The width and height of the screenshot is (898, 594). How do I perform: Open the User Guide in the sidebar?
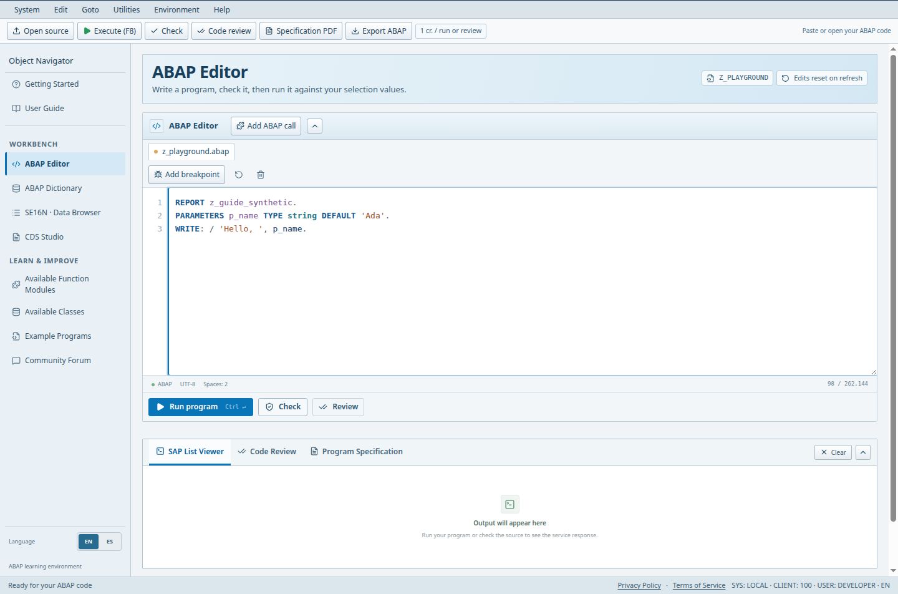65,109
